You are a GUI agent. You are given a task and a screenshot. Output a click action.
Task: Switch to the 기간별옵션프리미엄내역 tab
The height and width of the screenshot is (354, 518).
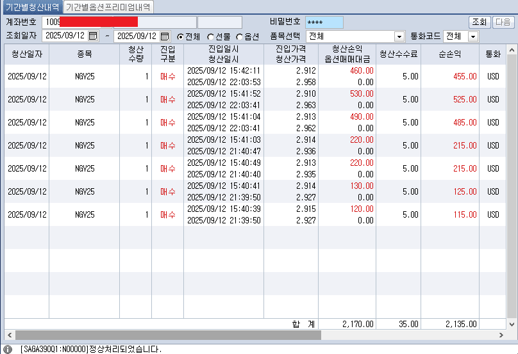point(108,7)
